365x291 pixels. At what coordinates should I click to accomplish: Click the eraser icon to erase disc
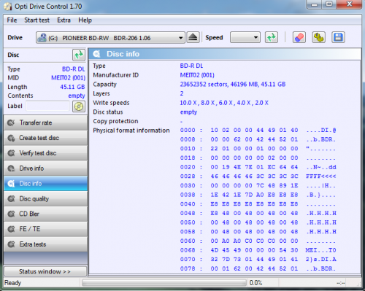tap(299, 37)
